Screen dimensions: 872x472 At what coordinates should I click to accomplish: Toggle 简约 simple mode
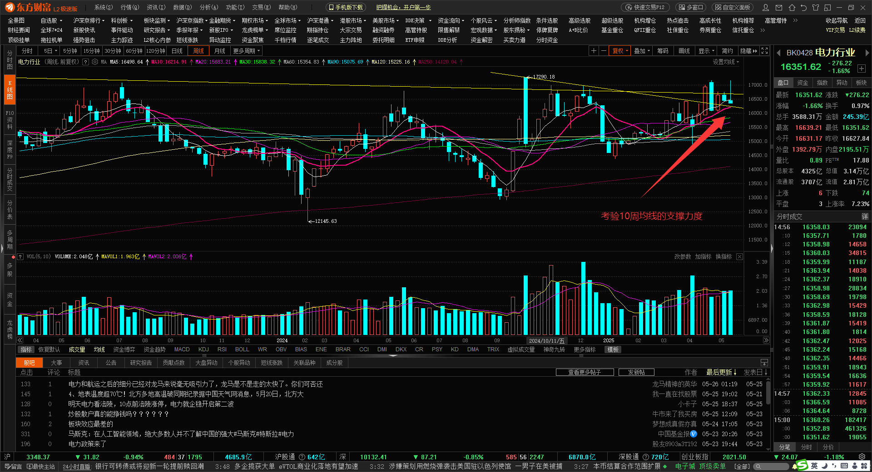pos(728,51)
